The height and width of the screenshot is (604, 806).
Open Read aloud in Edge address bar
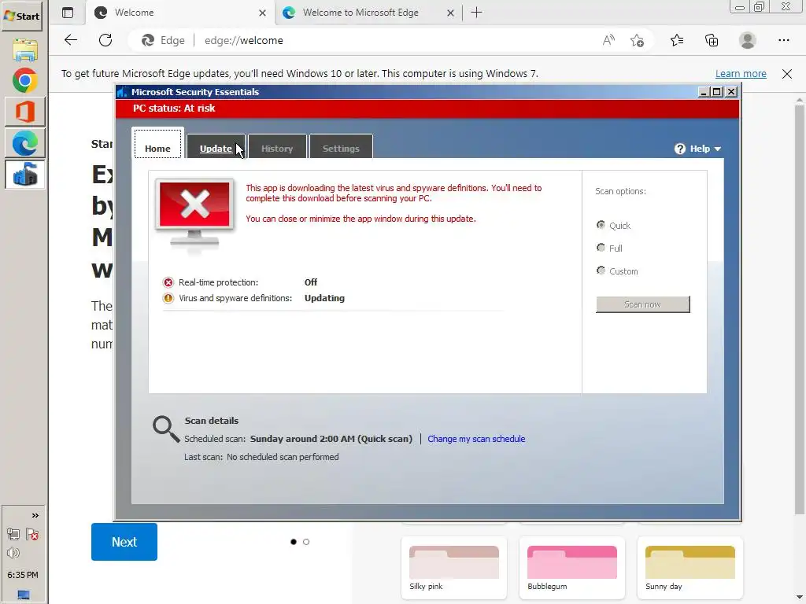click(x=608, y=40)
